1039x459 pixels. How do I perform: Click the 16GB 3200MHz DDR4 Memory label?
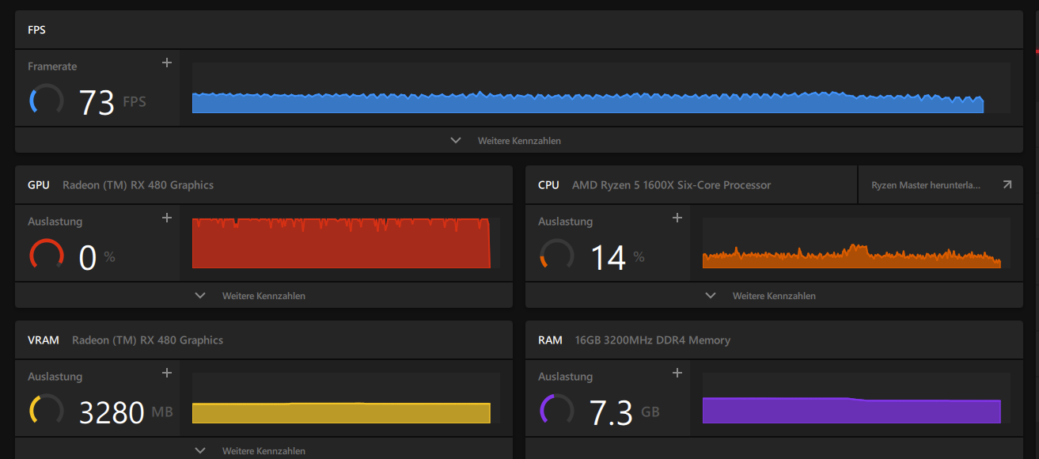653,340
